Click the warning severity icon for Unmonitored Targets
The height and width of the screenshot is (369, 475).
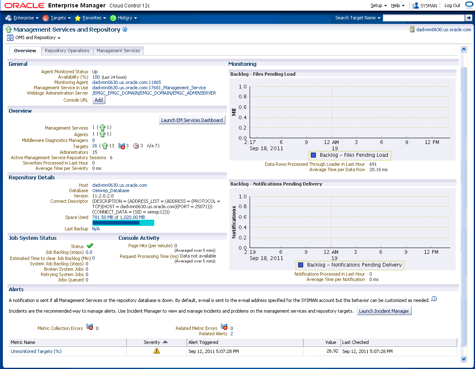[x=156, y=351]
